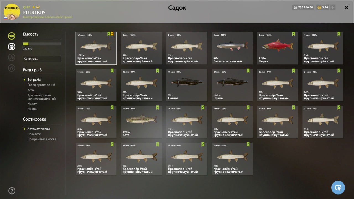
Task: Click the Поиск search field
Action: [x=42, y=59]
